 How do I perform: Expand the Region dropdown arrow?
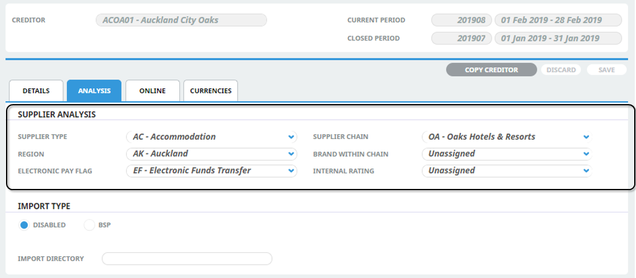[291, 153]
